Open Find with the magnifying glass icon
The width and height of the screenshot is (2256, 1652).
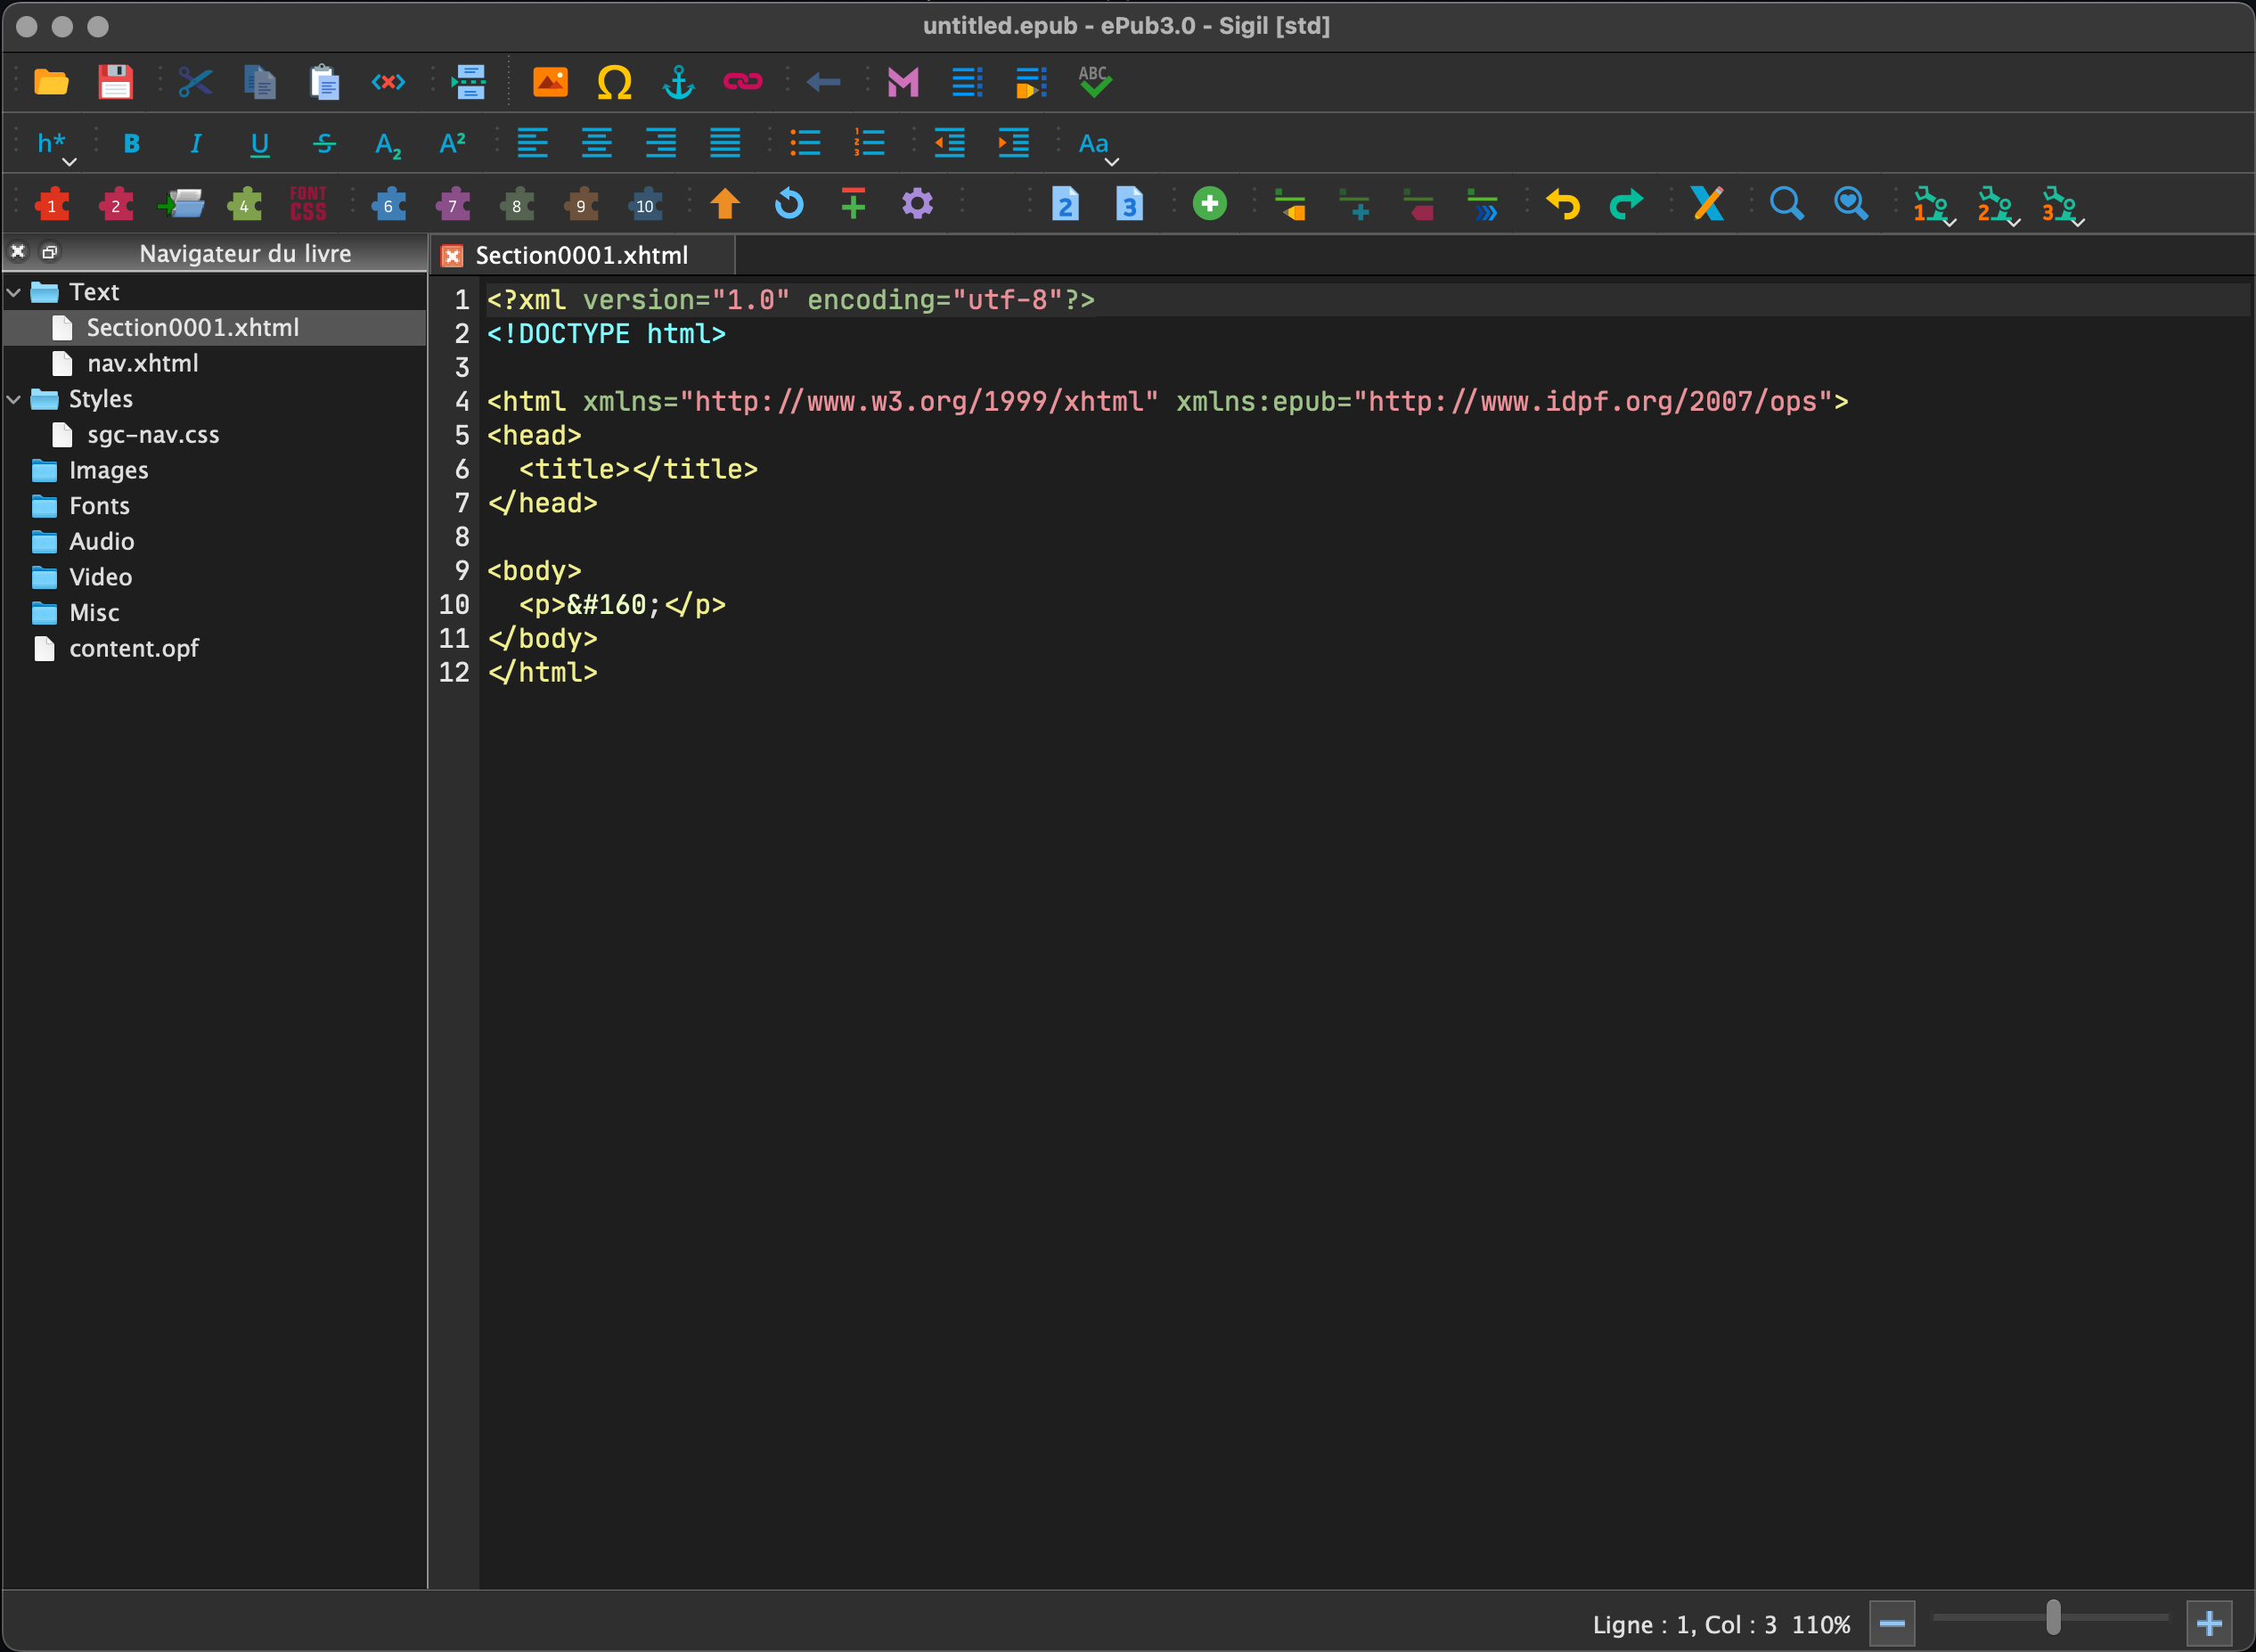click(x=1788, y=204)
